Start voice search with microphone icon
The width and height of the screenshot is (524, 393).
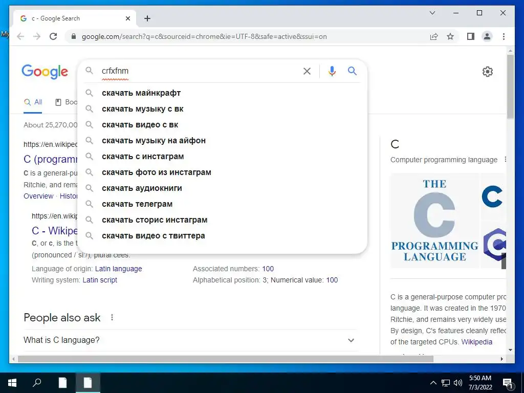[x=332, y=71]
